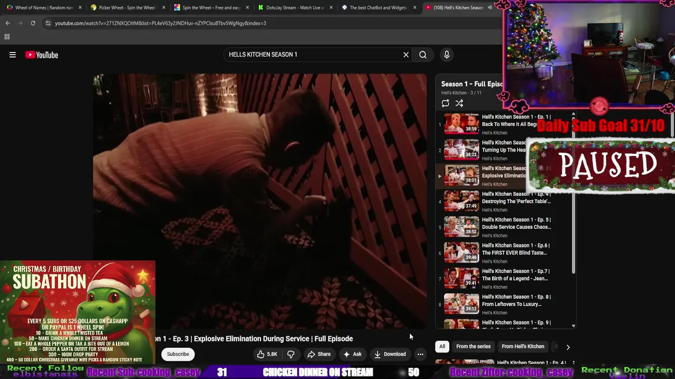View site information icon in address bar
The image size is (675, 379).
tap(48, 23)
